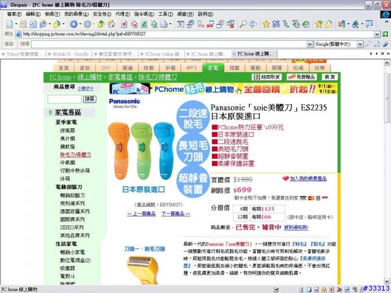
Task: Select 相機 category tab on page
Action: (x=149, y=68)
